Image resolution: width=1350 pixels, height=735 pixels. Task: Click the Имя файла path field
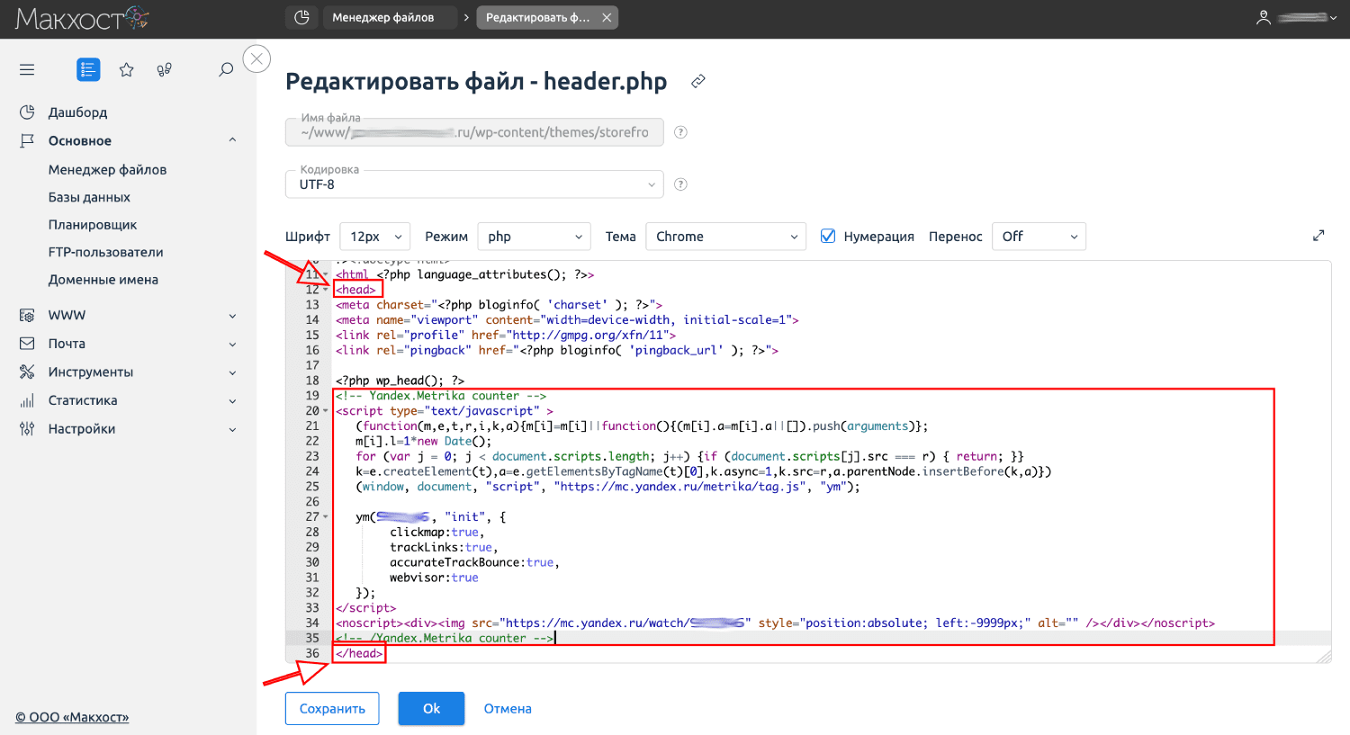474,132
